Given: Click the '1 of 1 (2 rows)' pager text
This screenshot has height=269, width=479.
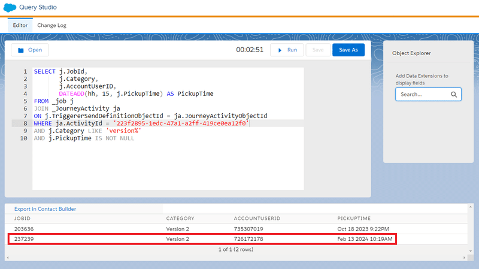Looking at the screenshot, I should [x=236, y=249].
